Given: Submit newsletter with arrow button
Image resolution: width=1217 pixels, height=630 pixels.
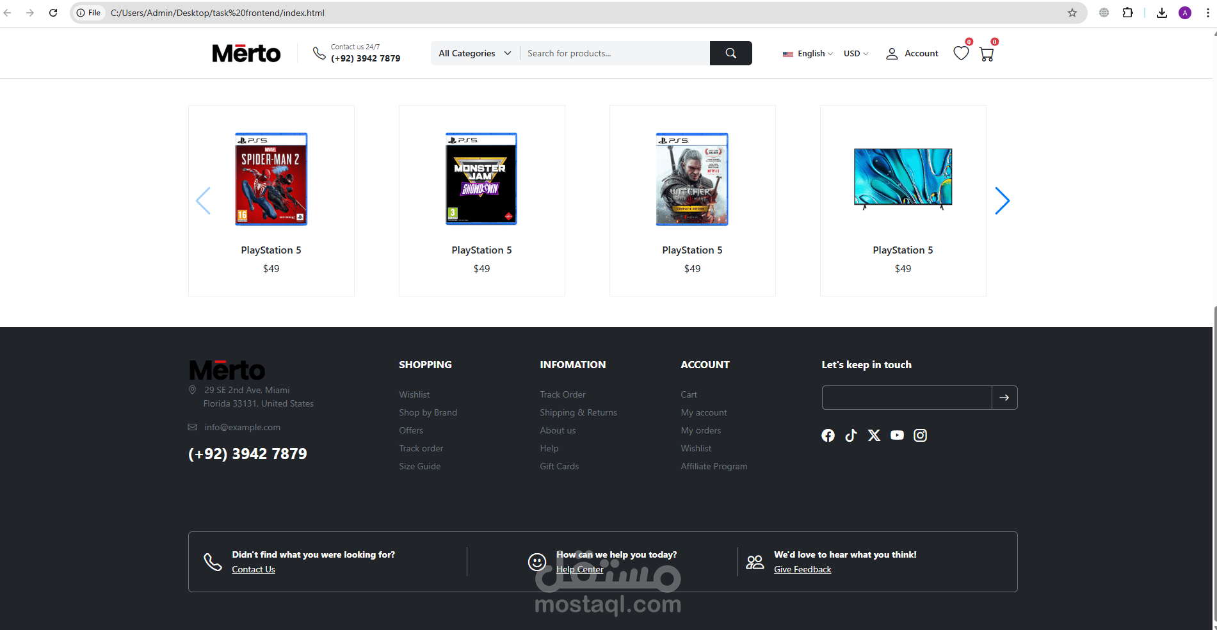Looking at the screenshot, I should click(1004, 398).
